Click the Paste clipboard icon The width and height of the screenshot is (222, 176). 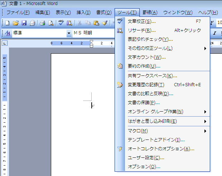pos(96,23)
